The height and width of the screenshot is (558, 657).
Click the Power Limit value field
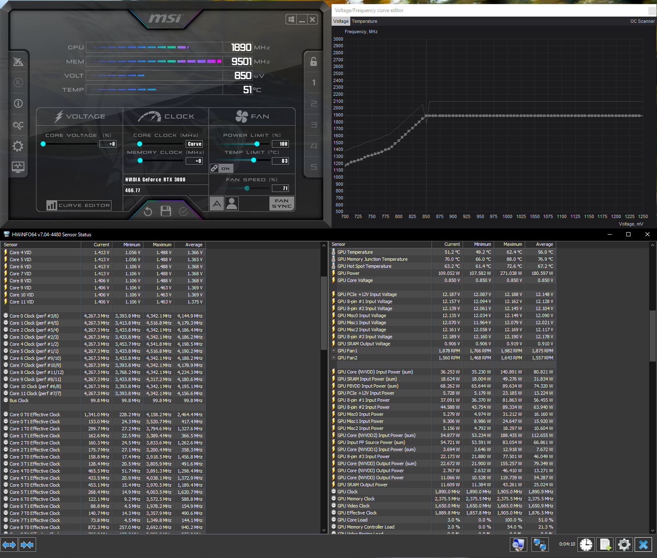point(280,144)
